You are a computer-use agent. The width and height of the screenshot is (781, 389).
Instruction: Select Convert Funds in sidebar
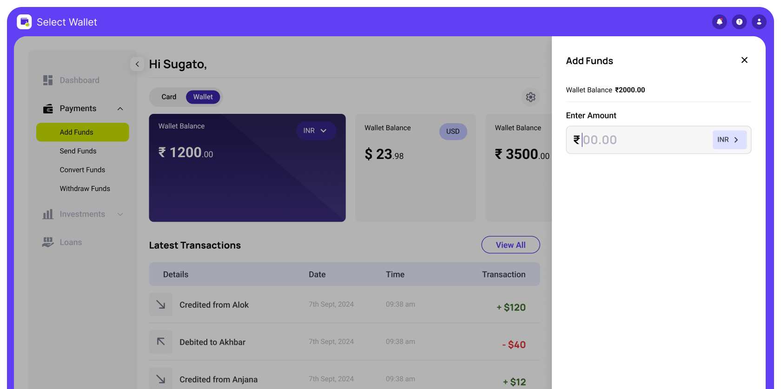point(82,170)
